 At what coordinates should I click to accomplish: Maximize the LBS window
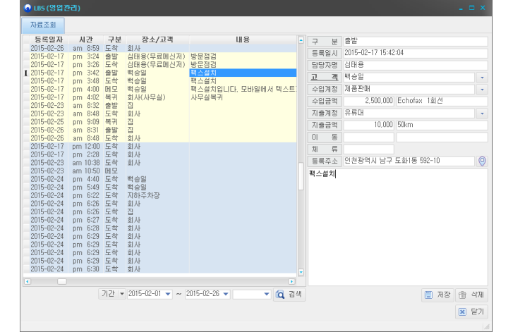tap(471, 8)
